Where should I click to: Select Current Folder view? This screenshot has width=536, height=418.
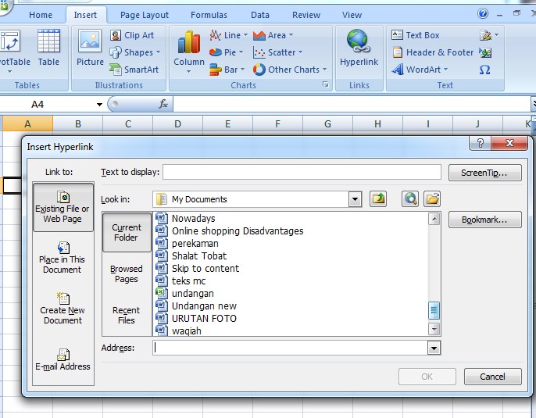coord(127,232)
